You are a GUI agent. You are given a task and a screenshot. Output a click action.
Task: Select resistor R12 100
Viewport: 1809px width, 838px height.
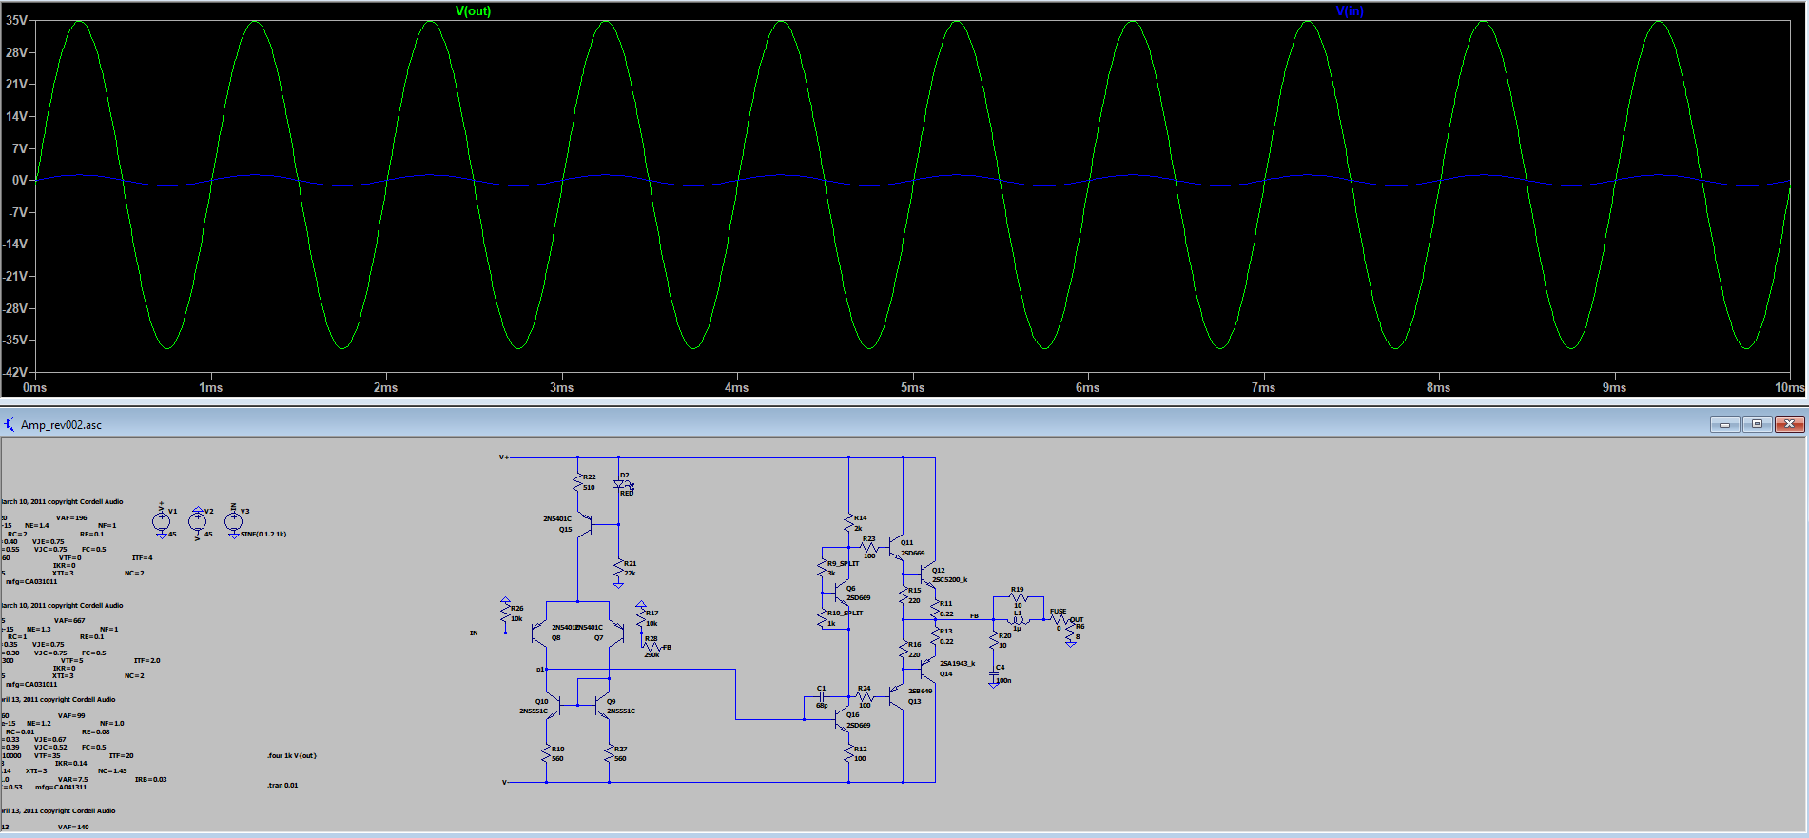point(848,754)
